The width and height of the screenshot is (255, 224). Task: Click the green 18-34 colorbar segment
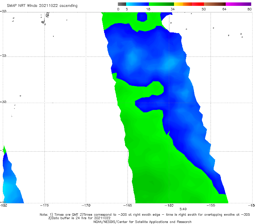[162, 4]
